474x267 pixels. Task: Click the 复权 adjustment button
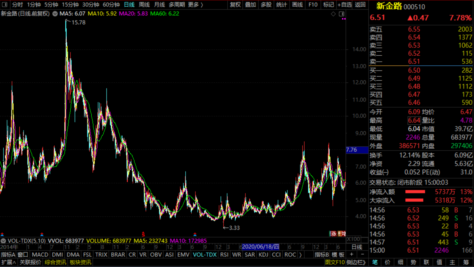(235, 4)
